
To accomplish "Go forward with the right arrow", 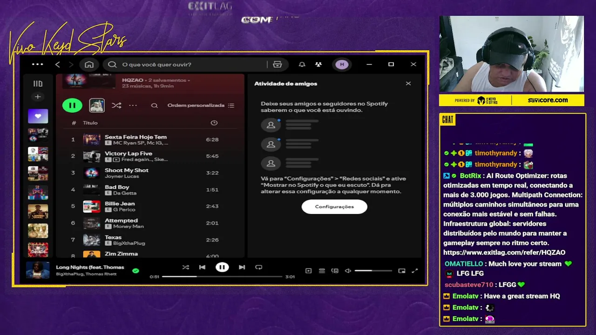I will [71, 64].
